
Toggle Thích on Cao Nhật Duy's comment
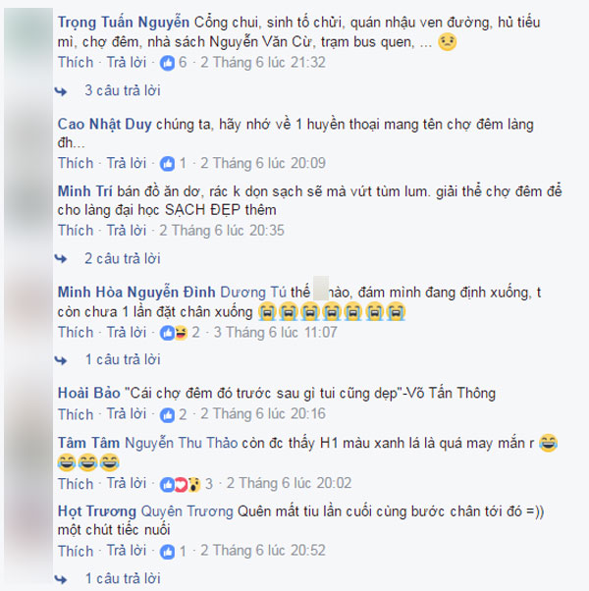tap(76, 163)
